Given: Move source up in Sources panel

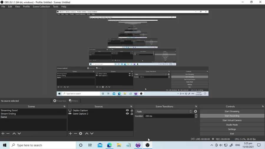Looking at the screenshot, I should coord(87,133).
